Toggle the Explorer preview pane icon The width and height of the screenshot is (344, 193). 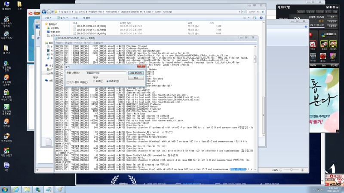coord(255,18)
